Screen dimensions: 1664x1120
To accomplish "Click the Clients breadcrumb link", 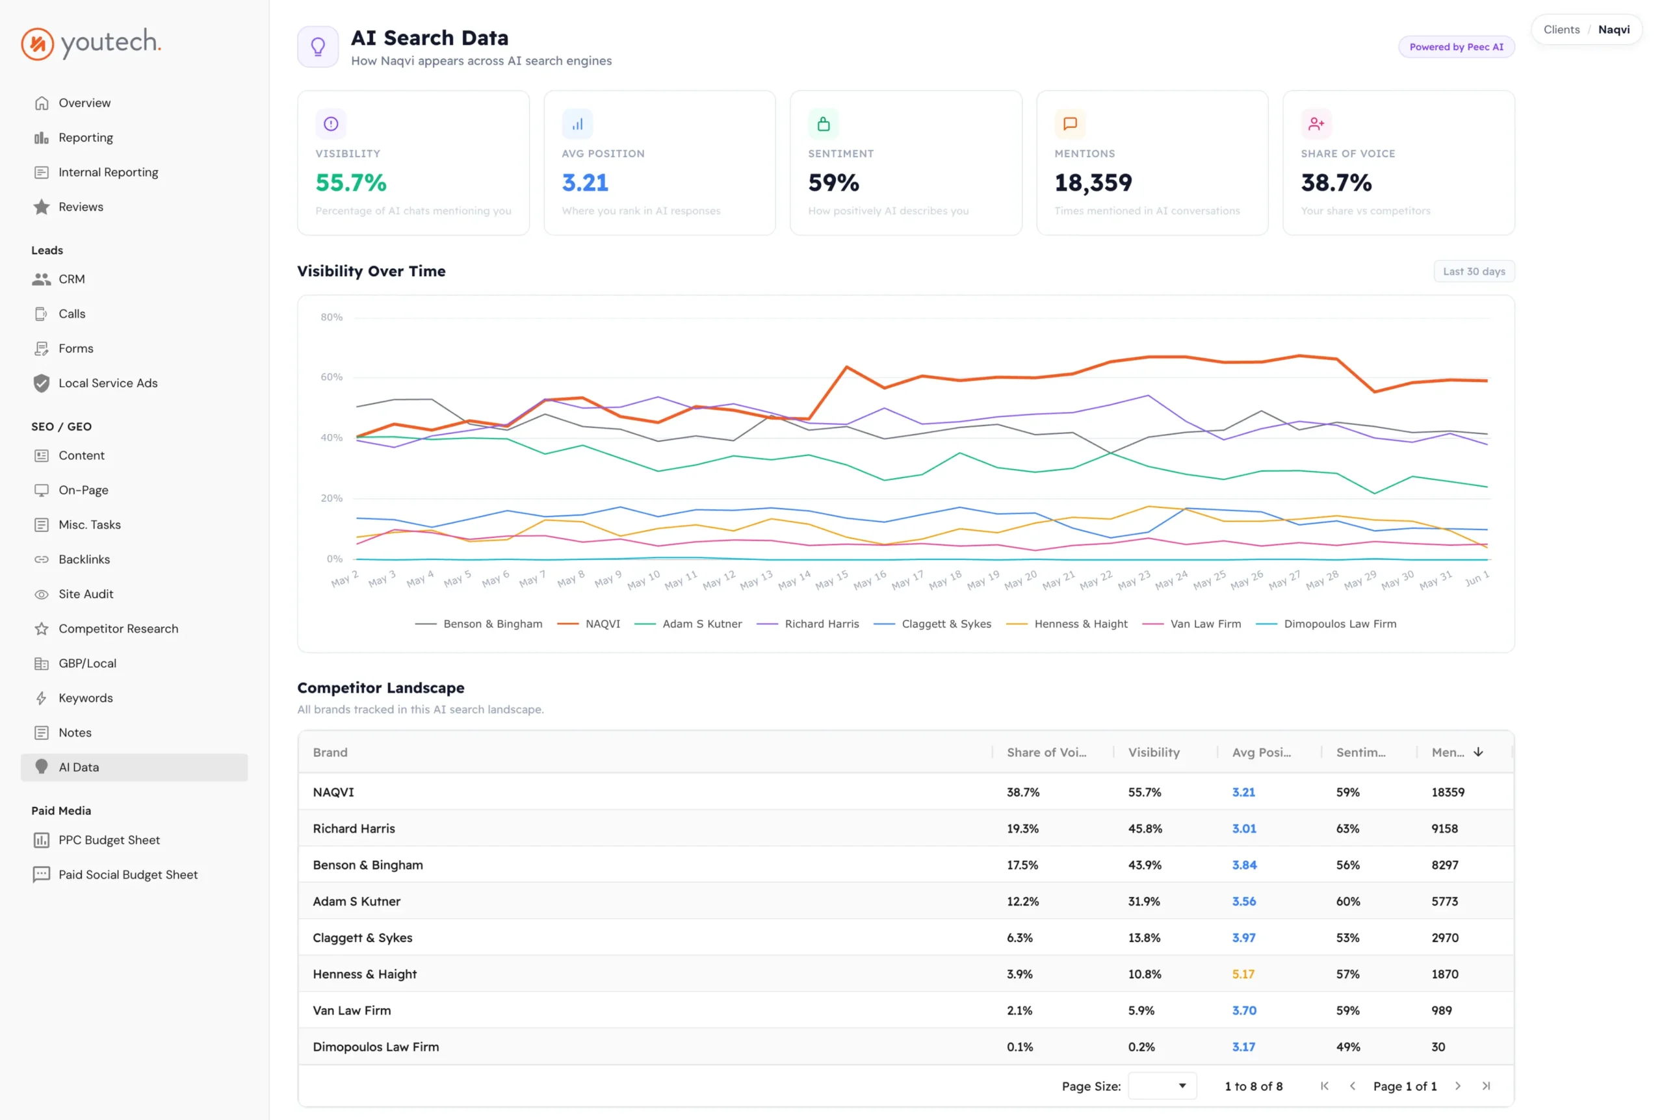I will (x=1561, y=29).
